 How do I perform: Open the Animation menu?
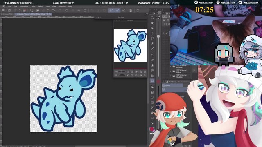24,7
